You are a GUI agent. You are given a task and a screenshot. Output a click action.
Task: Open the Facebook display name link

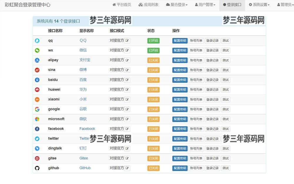tap(87, 129)
